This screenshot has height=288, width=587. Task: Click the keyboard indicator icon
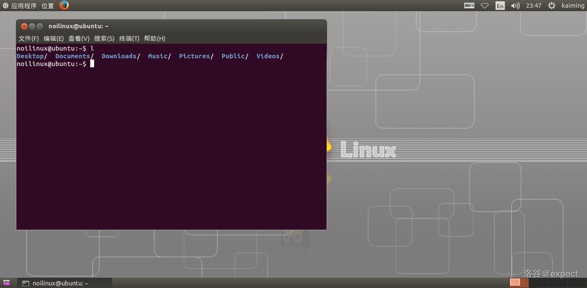click(x=469, y=6)
